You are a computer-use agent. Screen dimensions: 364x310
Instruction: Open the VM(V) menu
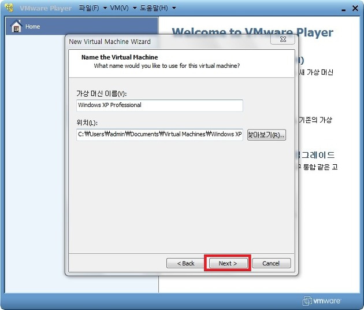tap(120, 8)
